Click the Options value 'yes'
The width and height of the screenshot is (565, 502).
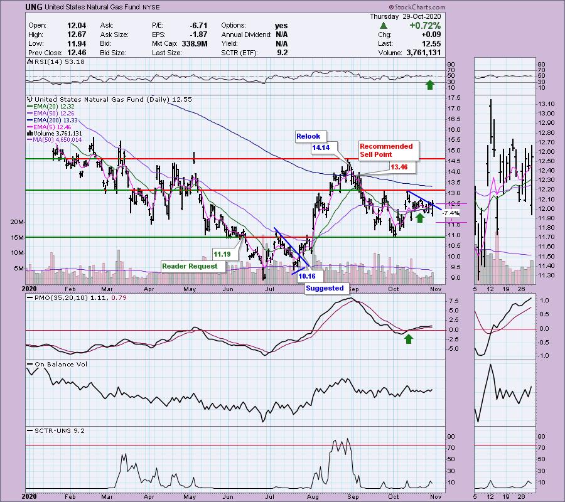281,26
